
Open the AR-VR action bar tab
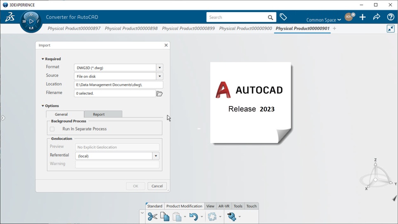click(x=224, y=206)
